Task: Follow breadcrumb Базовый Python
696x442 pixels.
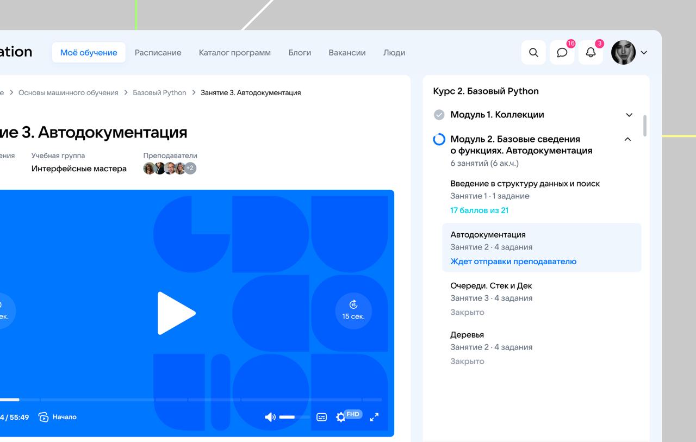Action: point(159,92)
